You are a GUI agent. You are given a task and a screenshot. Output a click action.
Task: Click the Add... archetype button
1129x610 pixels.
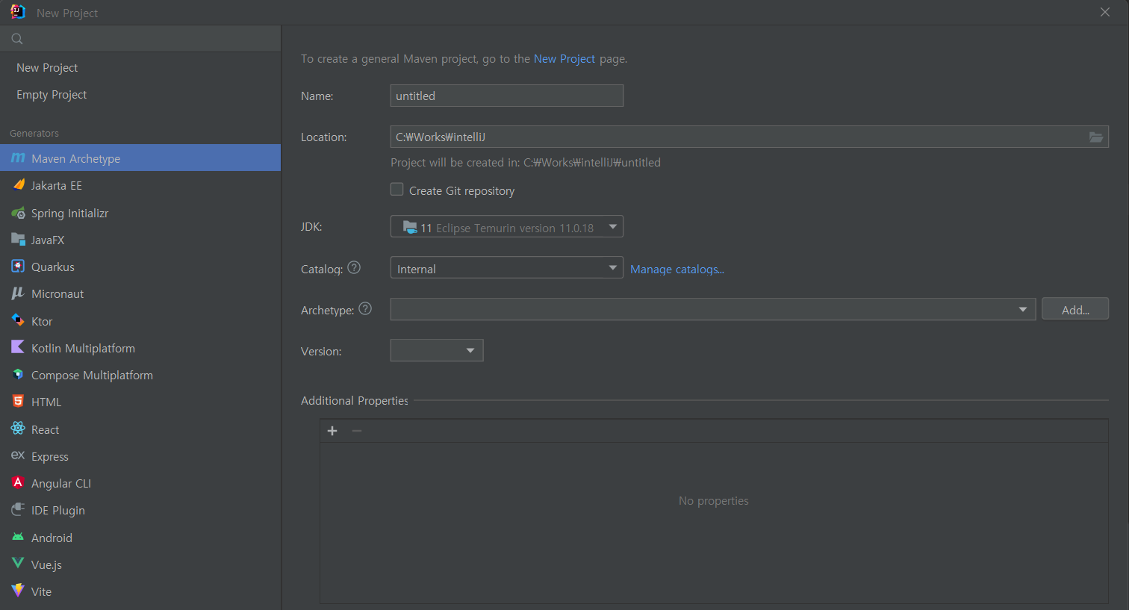(1075, 309)
